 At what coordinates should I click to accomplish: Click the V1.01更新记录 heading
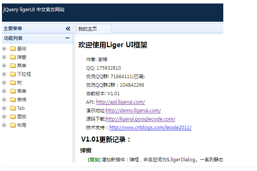(x=106, y=140)
